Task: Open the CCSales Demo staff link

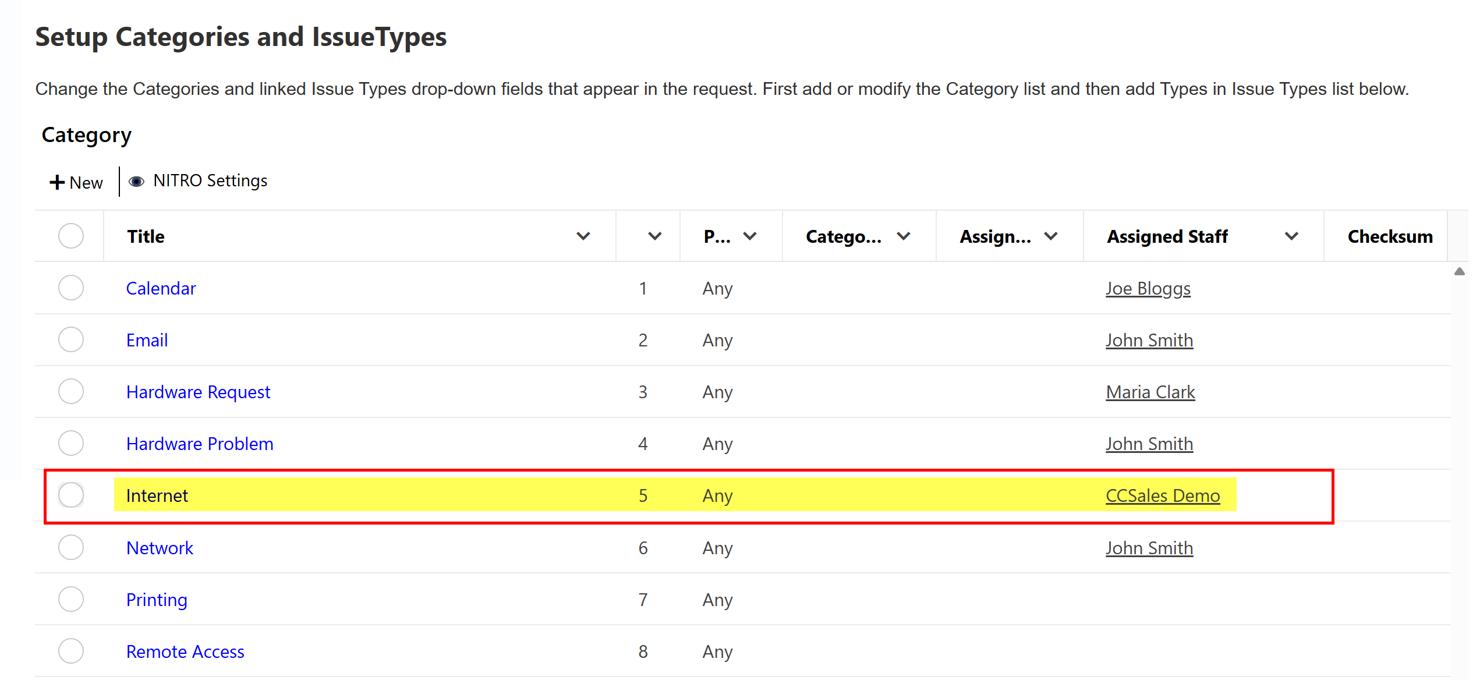Action: click(x=1162, y=495)
